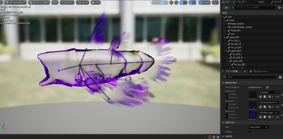Enable ハイライト for エレメント 2
Image resolution: width=283 pixels, height=139 pixels.
coord(227,114)
